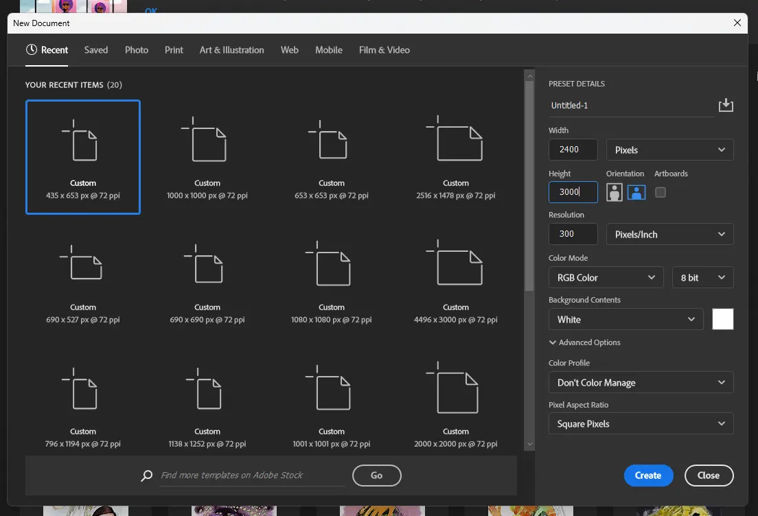The height and width of the screenshot is (516, 758).
Task: Close the New Document dialog with X
Action: pyautogui.click(x=737, y=23)
